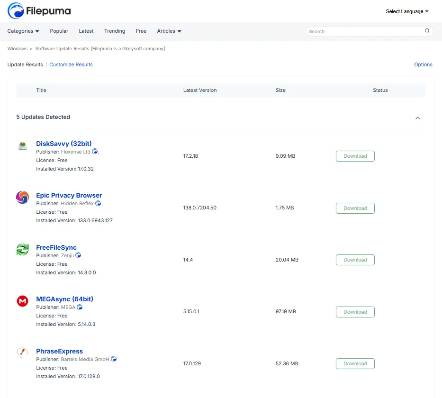Click the FreeFileSync green arrows icon
442x398 pixels.
click(22, 250)
